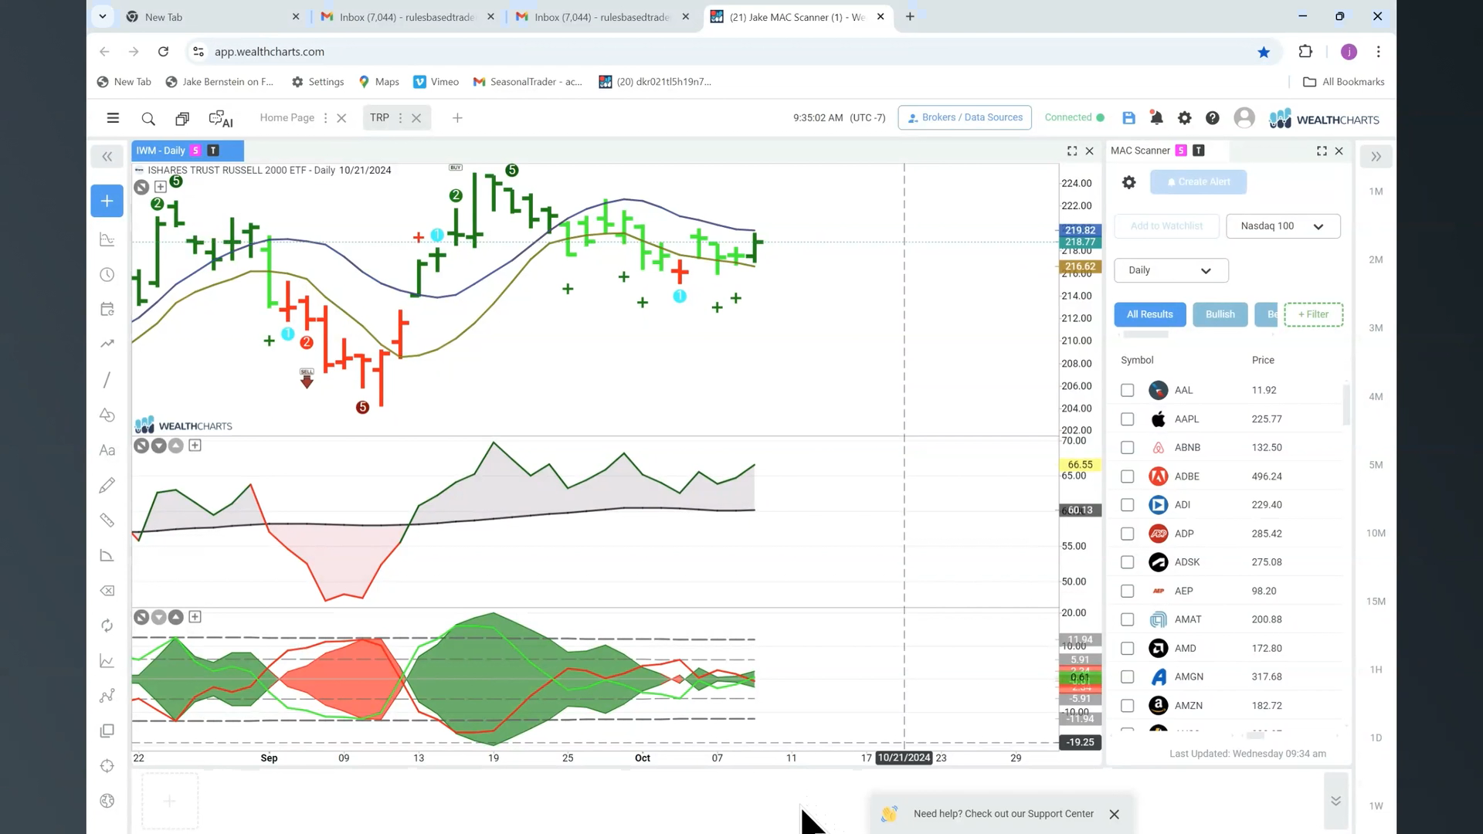The image size is (1483, 834).
Task: Check the ABNB row checkbox
Action: (x=1127, y=448)
